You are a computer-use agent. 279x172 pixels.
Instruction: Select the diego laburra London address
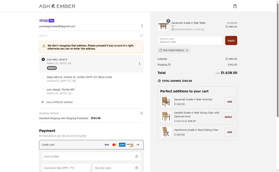(x=43, y=77)
